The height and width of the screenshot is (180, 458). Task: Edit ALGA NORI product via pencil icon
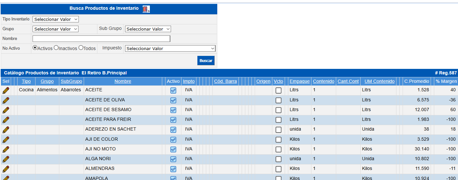tap(6, 159)
